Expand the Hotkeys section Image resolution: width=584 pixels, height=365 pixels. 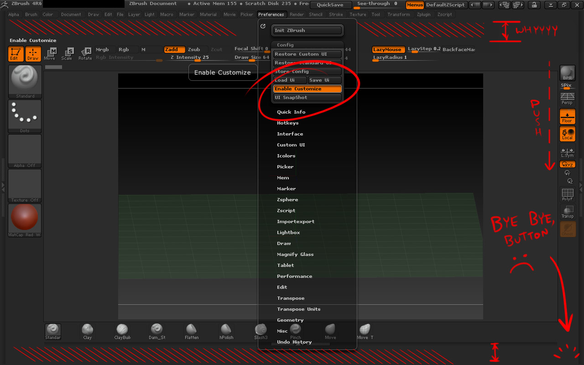click(x=288, y=123)
